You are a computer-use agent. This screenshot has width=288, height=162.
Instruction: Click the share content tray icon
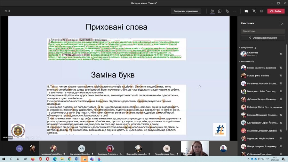(x=261, y=11)
